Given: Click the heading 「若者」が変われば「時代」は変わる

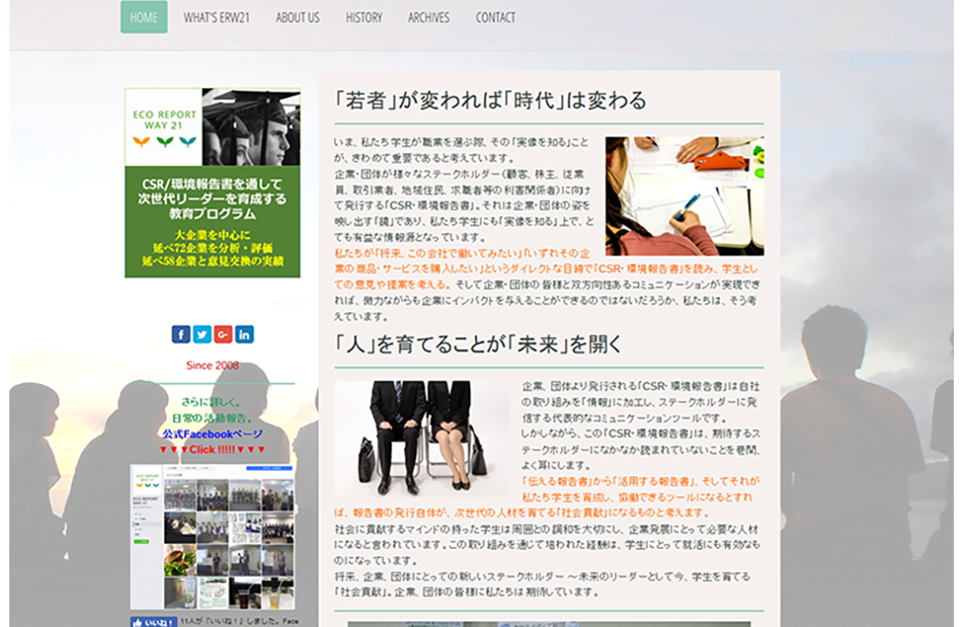Looking at the screenshot, I should [x=490, y=100].
